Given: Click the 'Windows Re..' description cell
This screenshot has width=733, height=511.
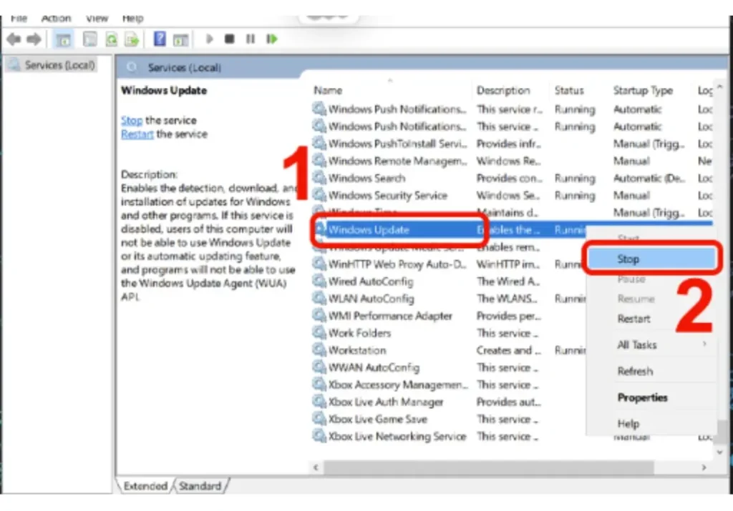Looking at the screenshot, I should point(508,161).
